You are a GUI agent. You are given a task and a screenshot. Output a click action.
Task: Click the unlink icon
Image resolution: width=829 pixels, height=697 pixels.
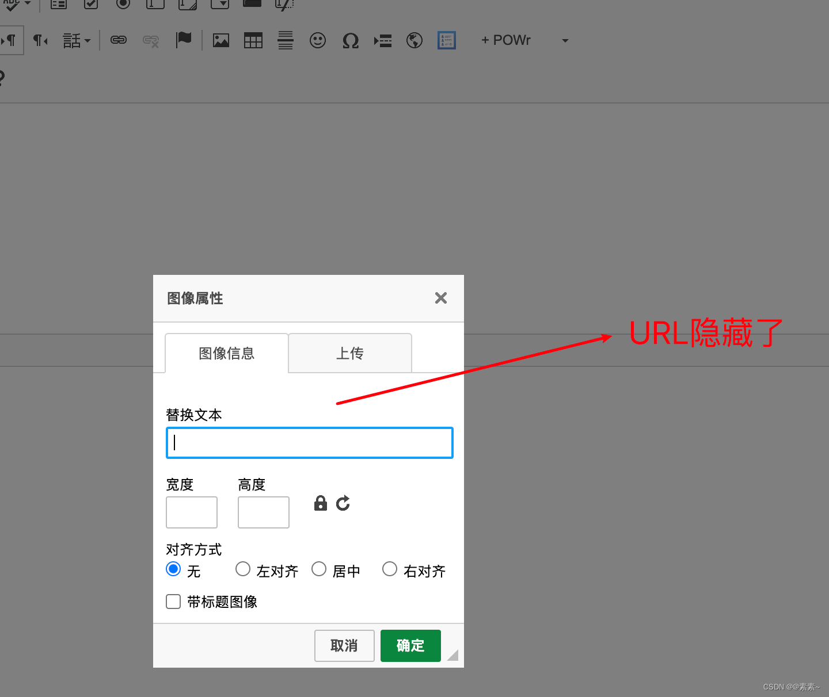click(x=151, y=40)
